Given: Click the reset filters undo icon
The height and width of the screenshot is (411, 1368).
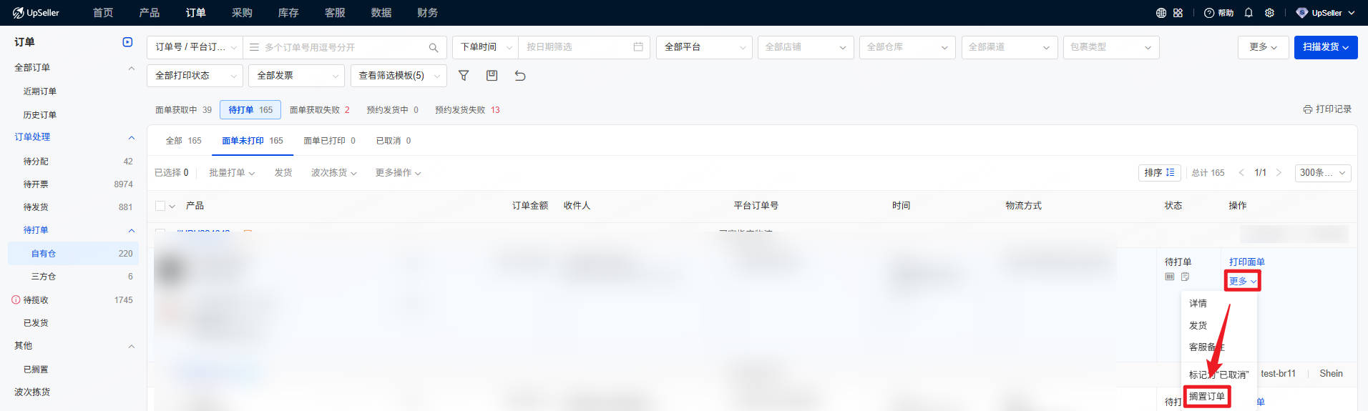Looking at the screenshot, I should (520, 76).
